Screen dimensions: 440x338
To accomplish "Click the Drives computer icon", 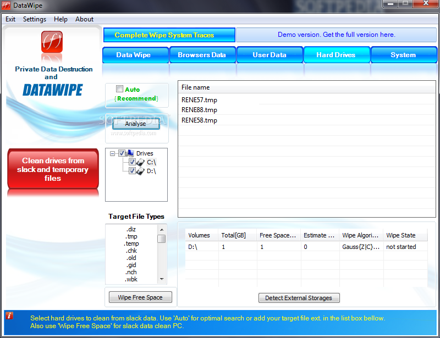I will click(130, 153).
